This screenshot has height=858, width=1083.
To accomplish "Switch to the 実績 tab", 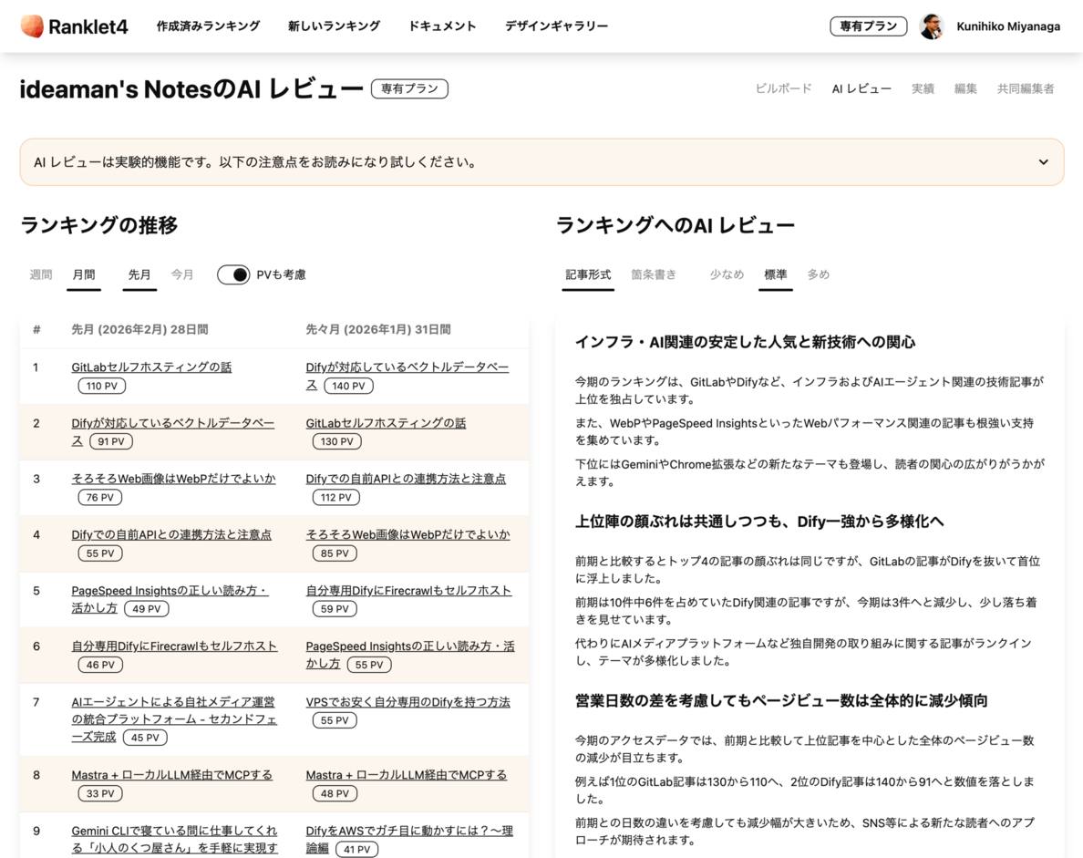I will click(923, 88).
